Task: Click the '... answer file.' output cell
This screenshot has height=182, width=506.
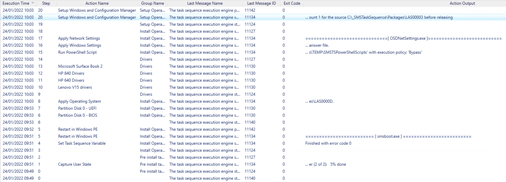Action: (317, 45)
